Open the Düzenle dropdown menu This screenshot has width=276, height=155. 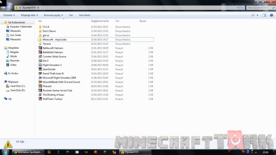tap(9, 15)
